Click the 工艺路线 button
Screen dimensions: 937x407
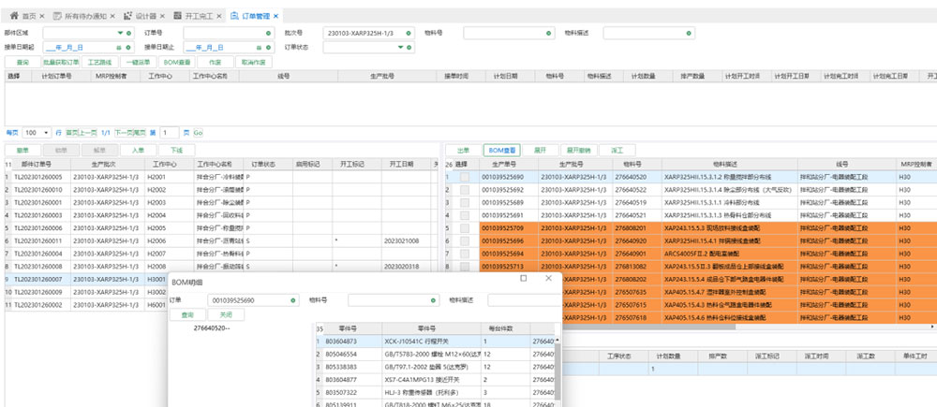tap(99, 62)
